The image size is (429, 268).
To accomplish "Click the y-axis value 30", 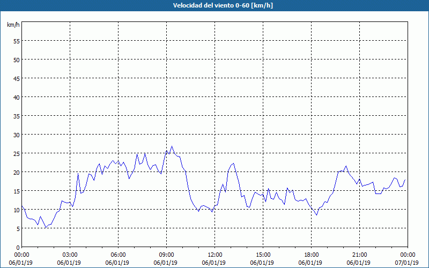I will tap(17, 135).
